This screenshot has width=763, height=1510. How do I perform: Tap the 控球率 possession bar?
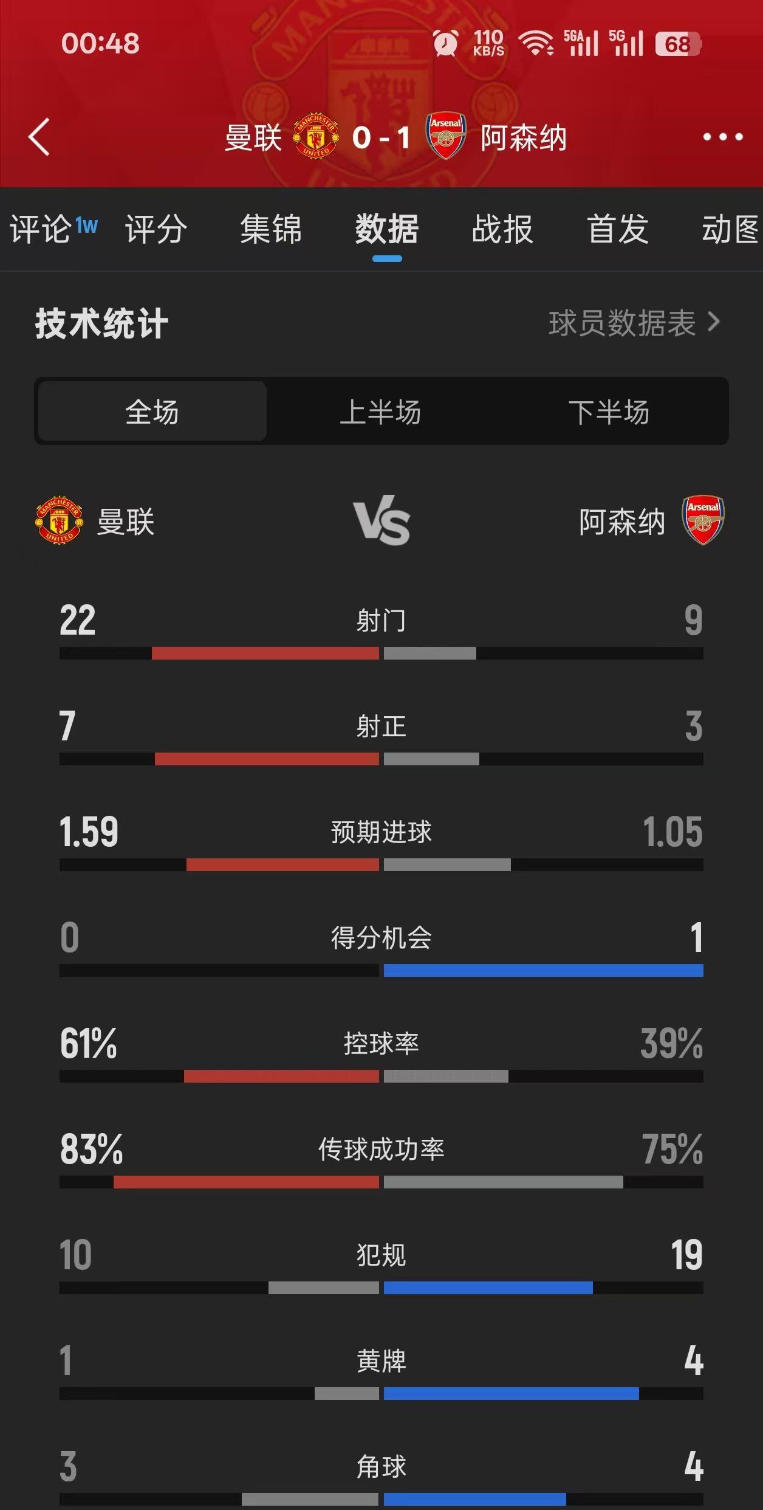point(381,1076)
